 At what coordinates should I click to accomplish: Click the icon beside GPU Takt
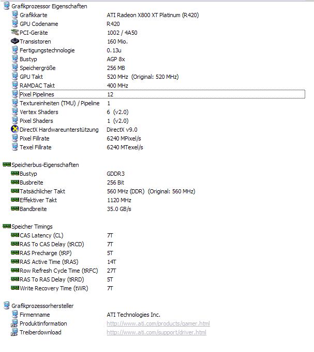point(15,77)
